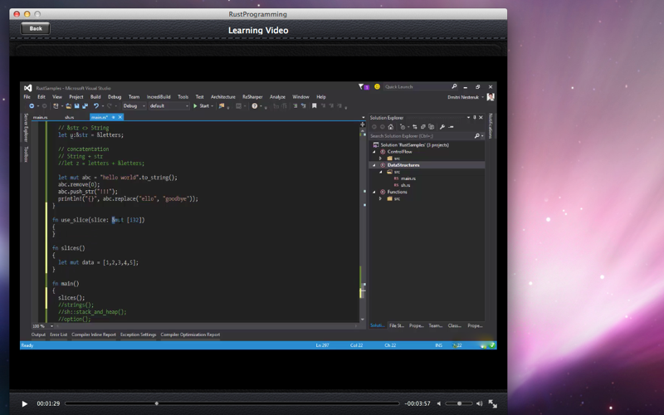Open the default platform dropdown
The height and width of the screenshot is (415, 664).
168,106
